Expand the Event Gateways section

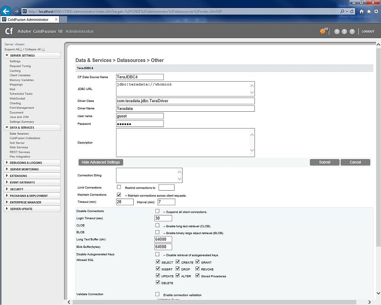(x=32, y=182)
